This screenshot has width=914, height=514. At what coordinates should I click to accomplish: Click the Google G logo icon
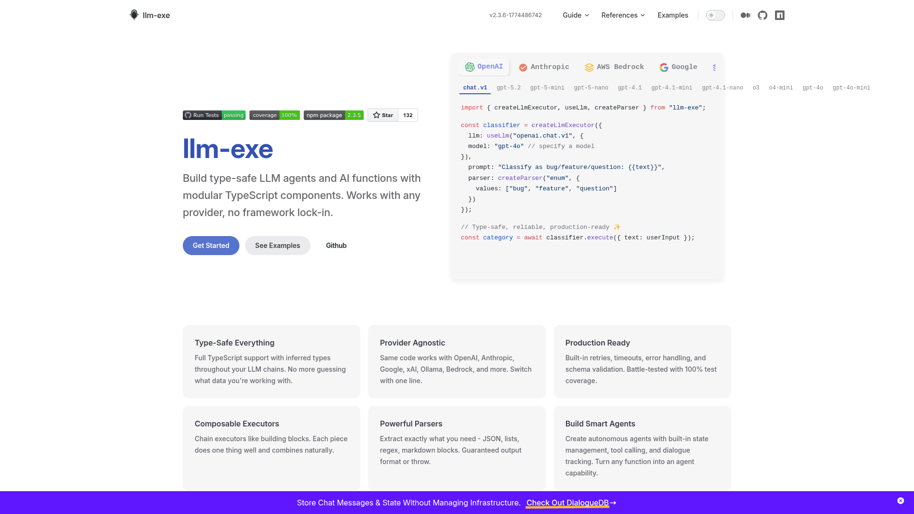click(664, 68)
